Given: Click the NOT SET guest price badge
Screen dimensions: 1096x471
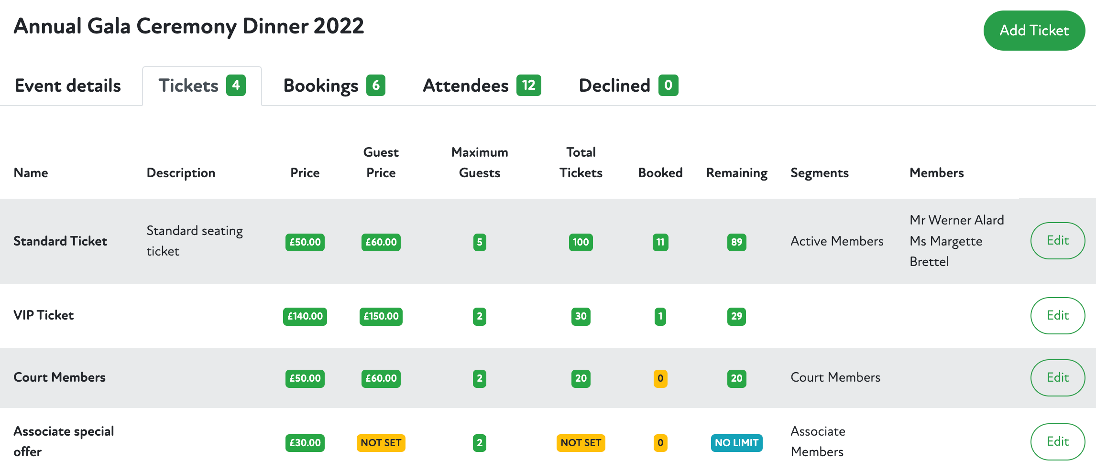Looking at the screenshot, I should pos(381,443).
